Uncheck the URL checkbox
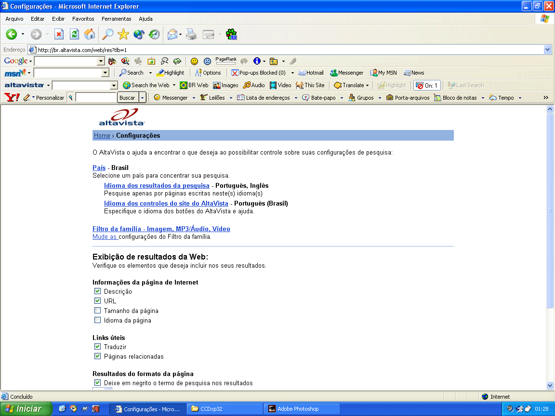Viewport: 555px width, 416px height. coord(98,300)
